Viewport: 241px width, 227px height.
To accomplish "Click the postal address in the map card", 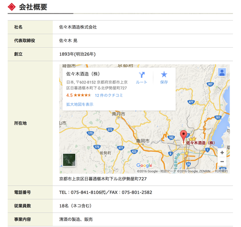I will click(x=97, y=85).
